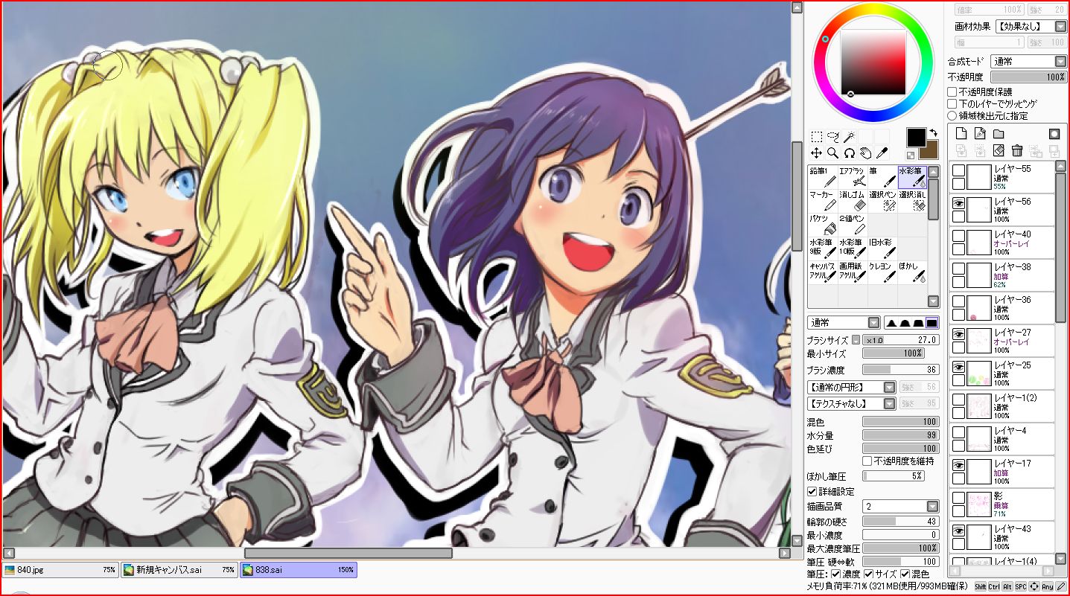Clear the layer with eraser icon

(998, 150)
